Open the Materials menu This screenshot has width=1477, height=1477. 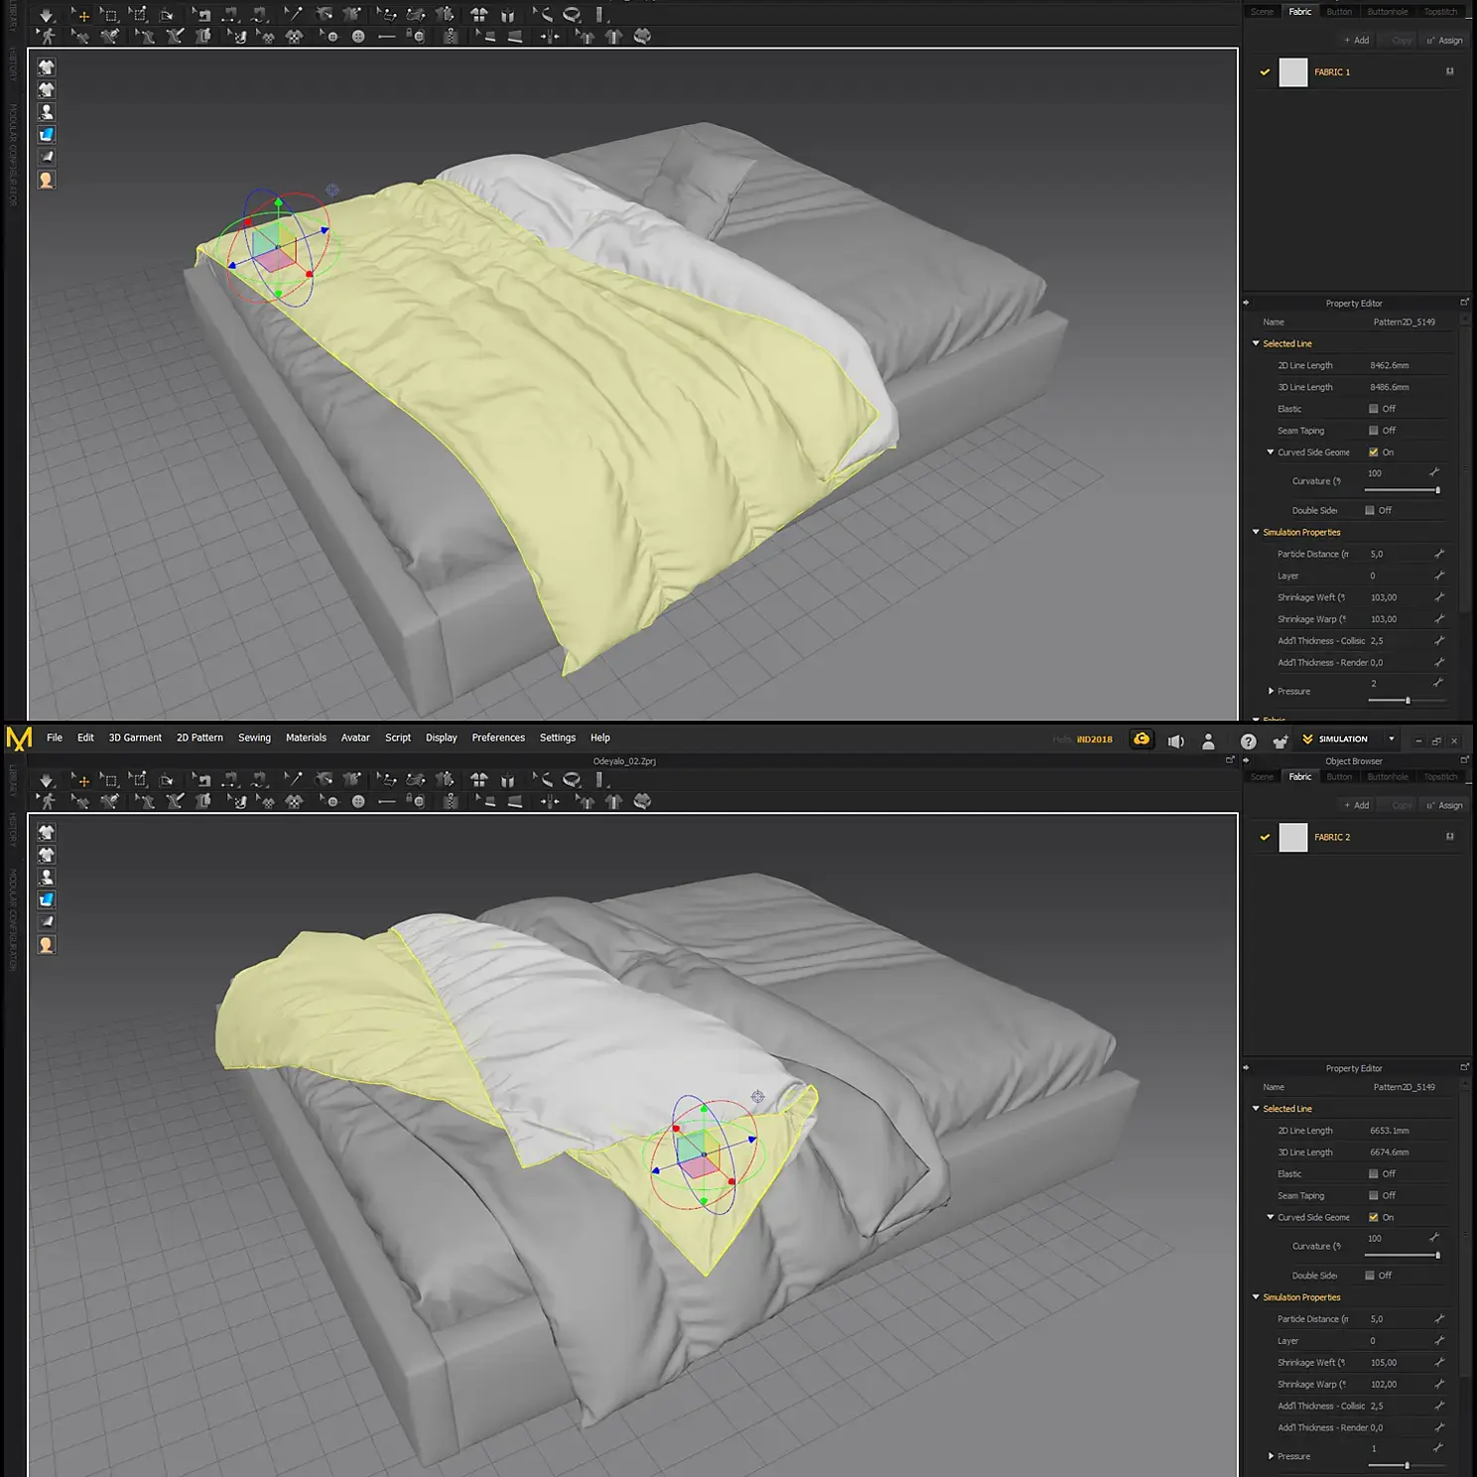306,738
